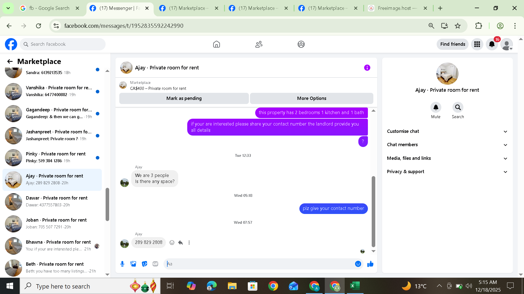React to the 289 829 2808 message
The image size is (524, 294).
pos(172,243)
